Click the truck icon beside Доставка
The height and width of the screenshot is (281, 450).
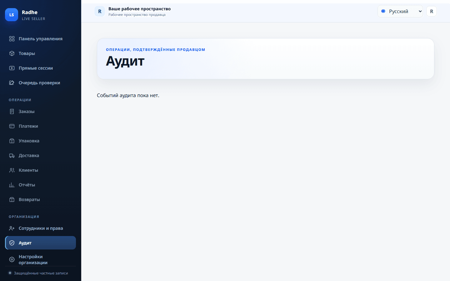coord(12,155)
